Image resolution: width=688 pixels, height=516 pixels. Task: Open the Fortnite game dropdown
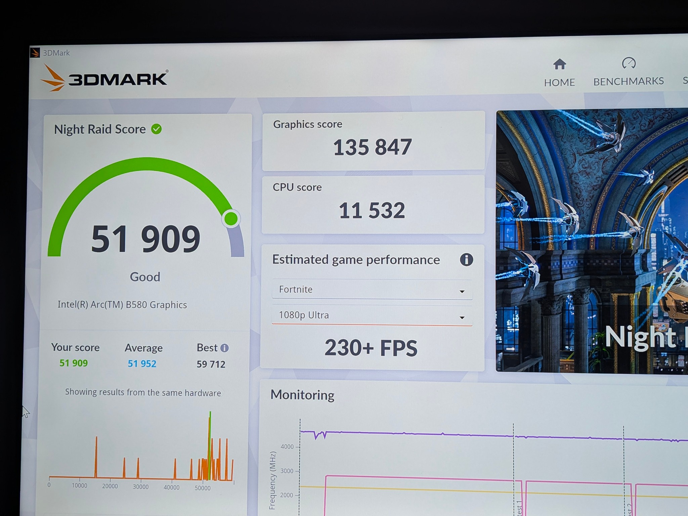pyautogui.click(x=372, y=290)
